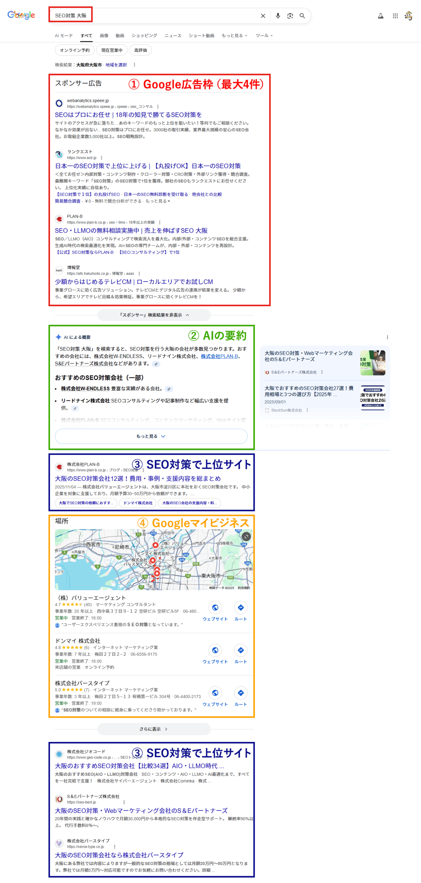
Task: Open the 地域を選択 link
Action: click(x=116, y=65)
